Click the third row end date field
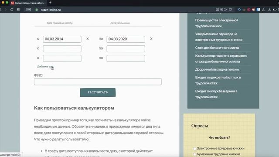The height and width of the screenshot is (157, 279). 126,58
